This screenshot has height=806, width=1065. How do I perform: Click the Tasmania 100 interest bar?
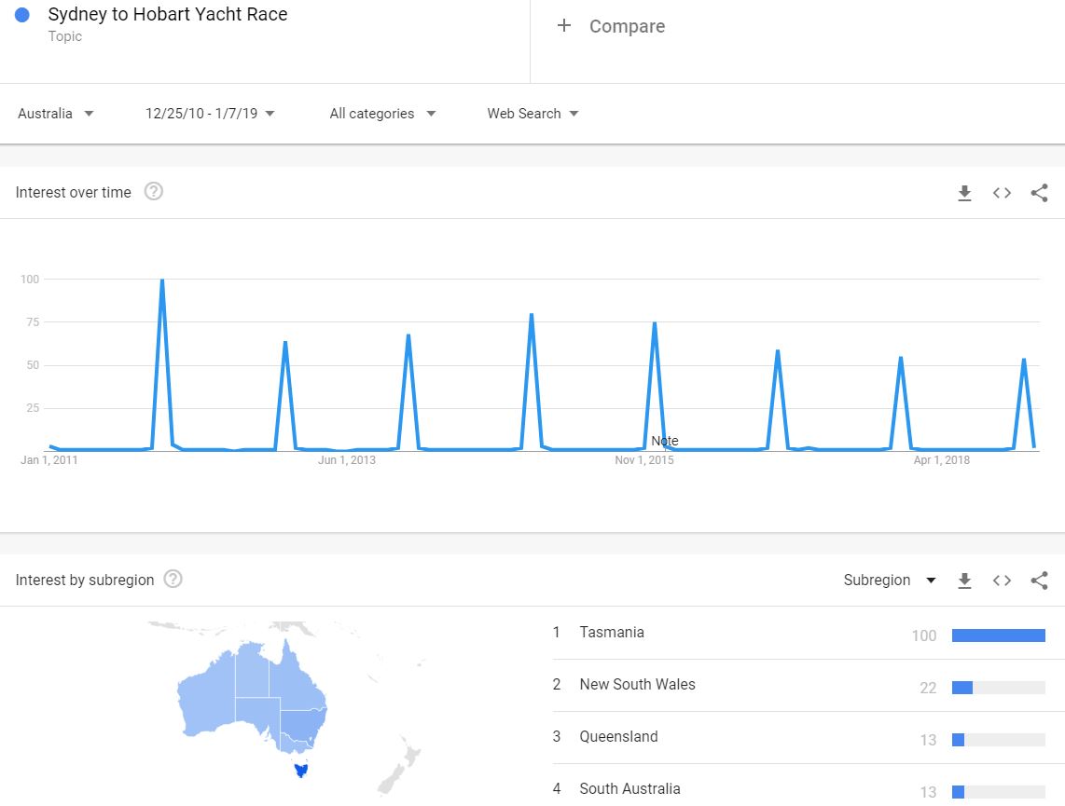(999, 635)
